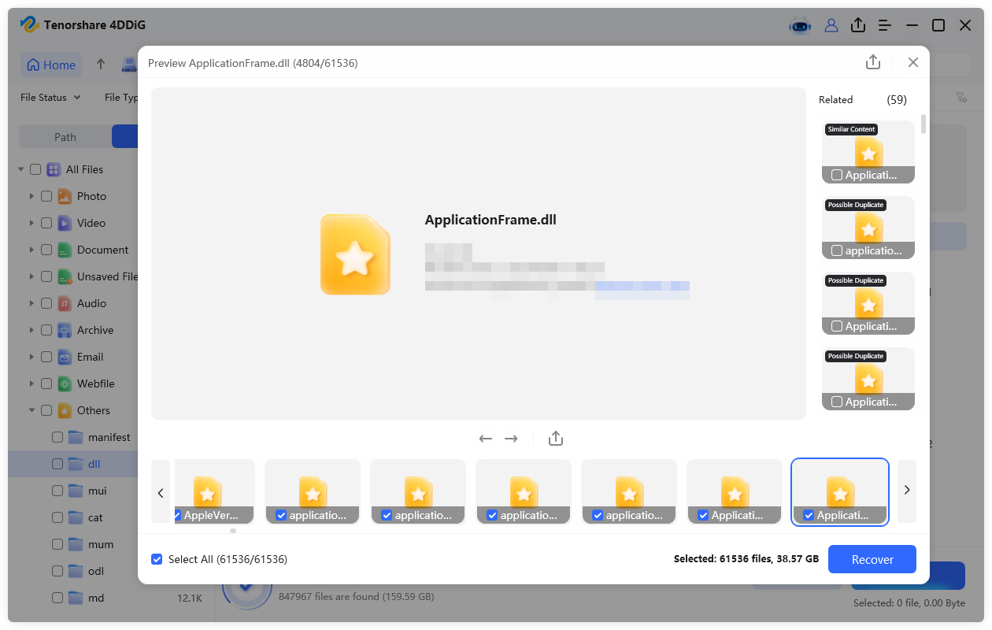Open the user account icon
The height and width of the screenshot is (630, 992).
pyautogui.click(x=831, y=25)
